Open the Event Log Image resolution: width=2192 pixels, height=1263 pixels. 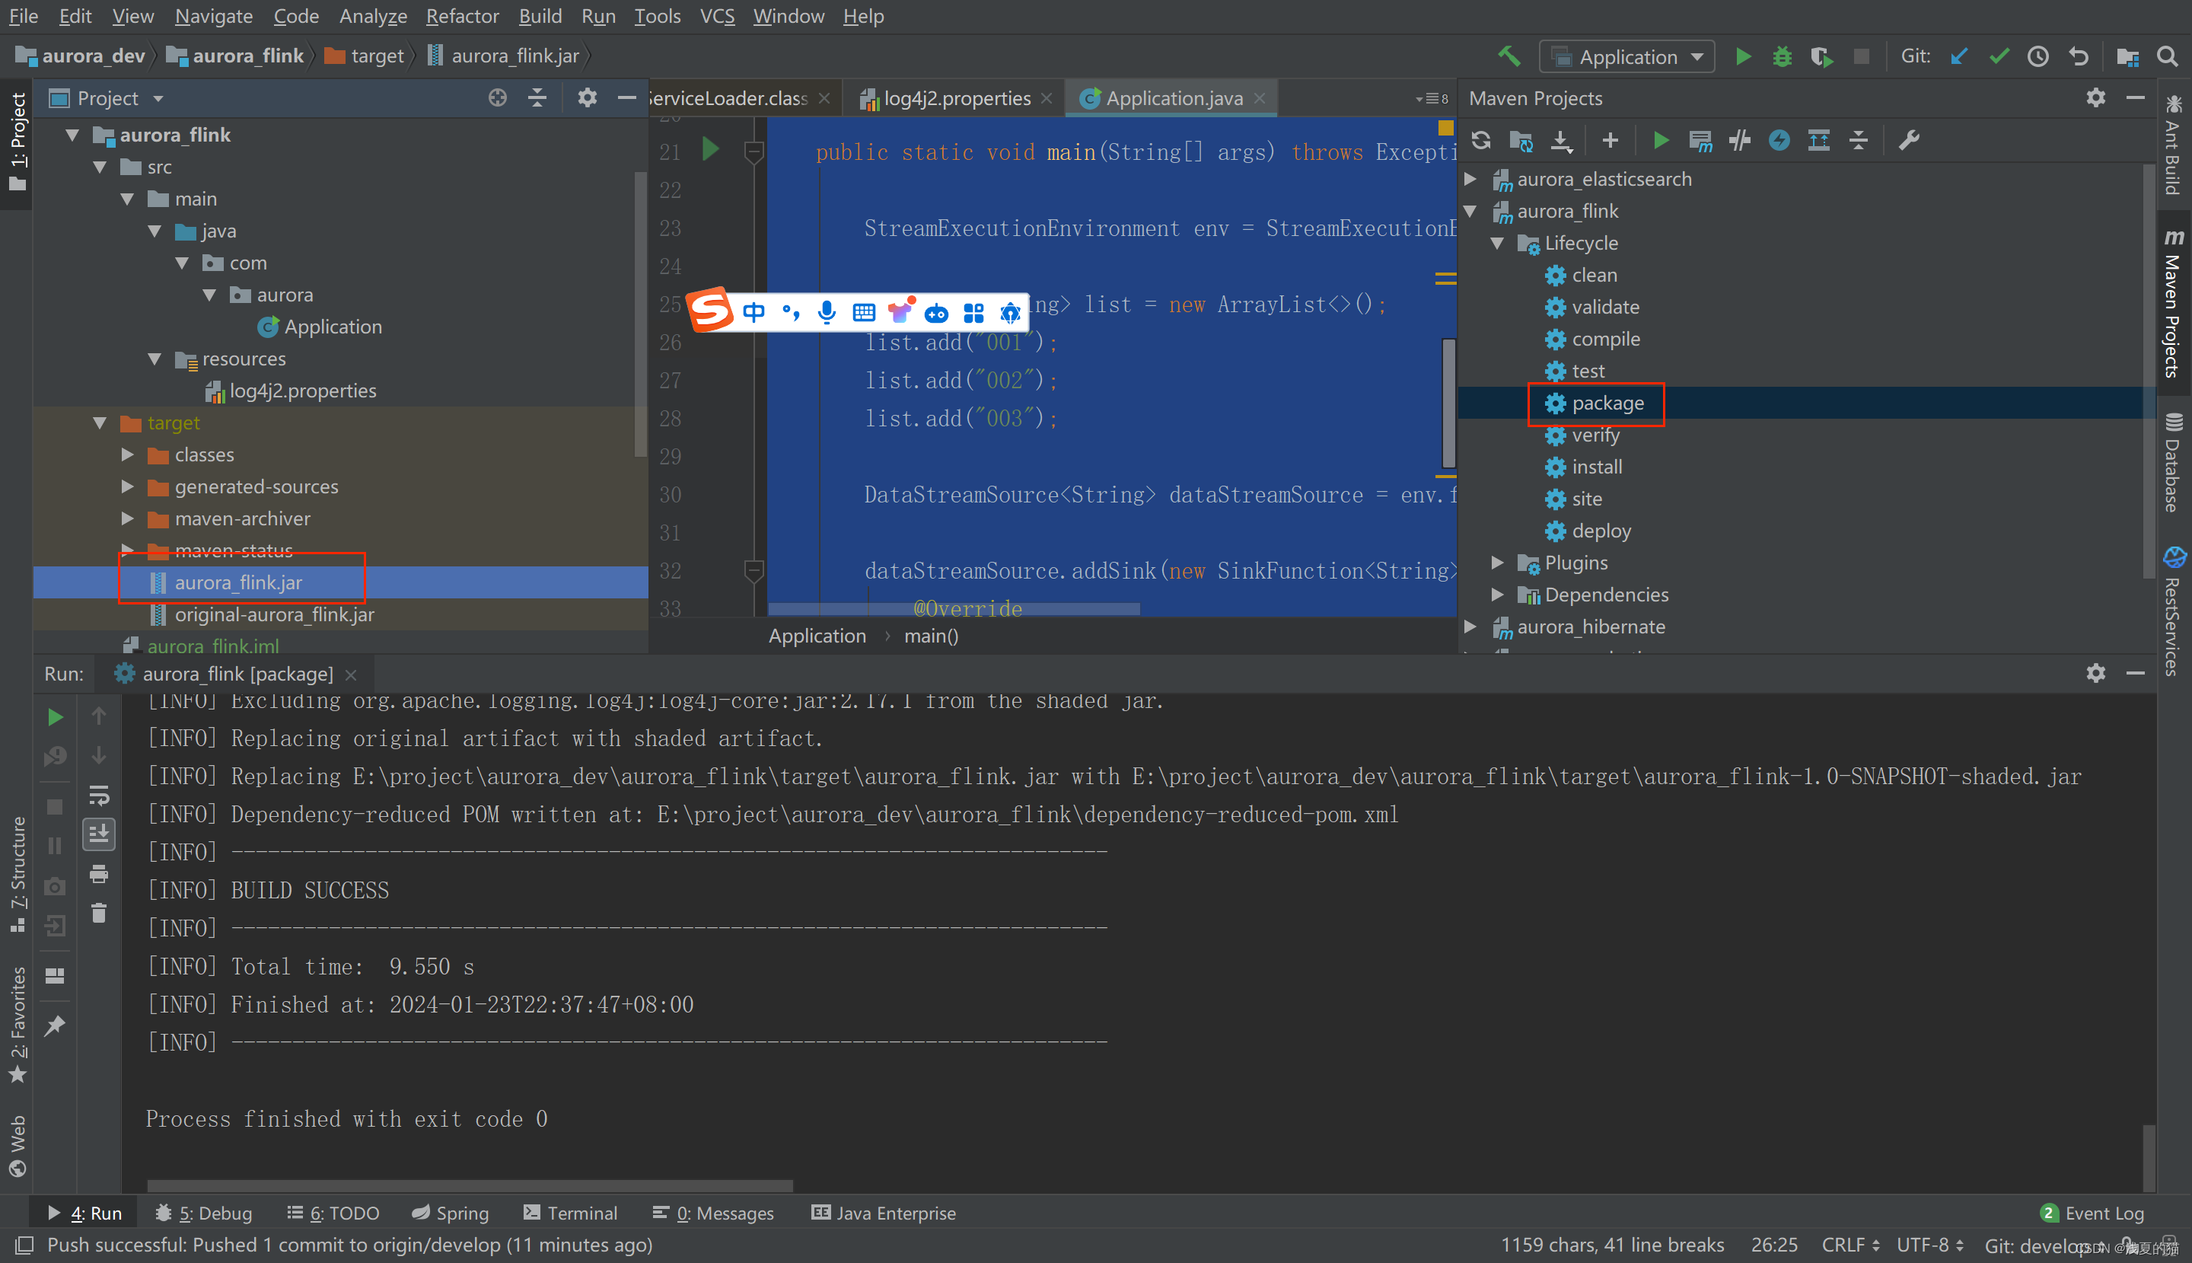2092,1213
